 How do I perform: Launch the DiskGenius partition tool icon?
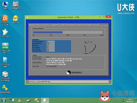point(5,20)
